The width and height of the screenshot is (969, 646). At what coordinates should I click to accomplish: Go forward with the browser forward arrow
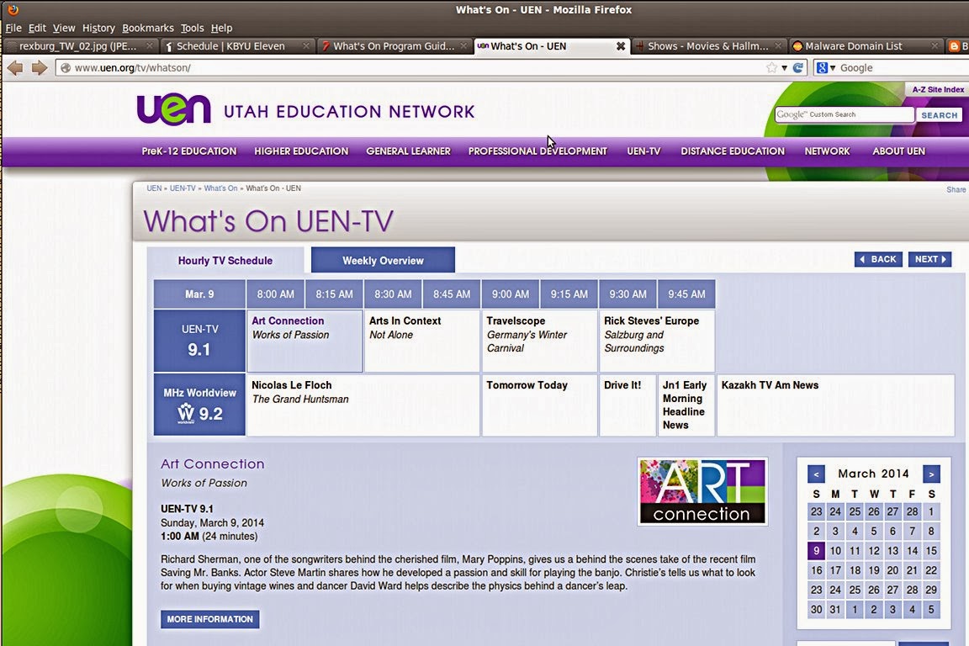[x=40, y=68]
